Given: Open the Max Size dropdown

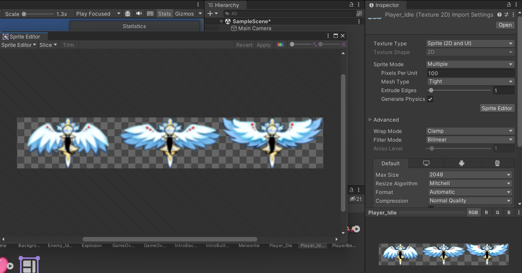Looking at the screenshot, I should pos(470,175).
